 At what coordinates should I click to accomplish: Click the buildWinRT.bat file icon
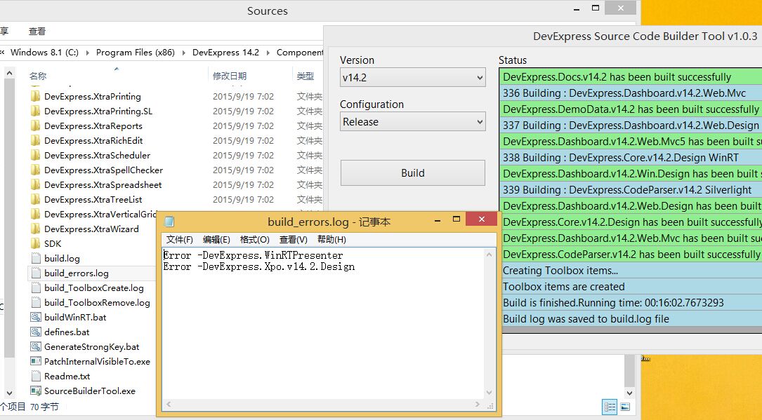click(36, 317)
